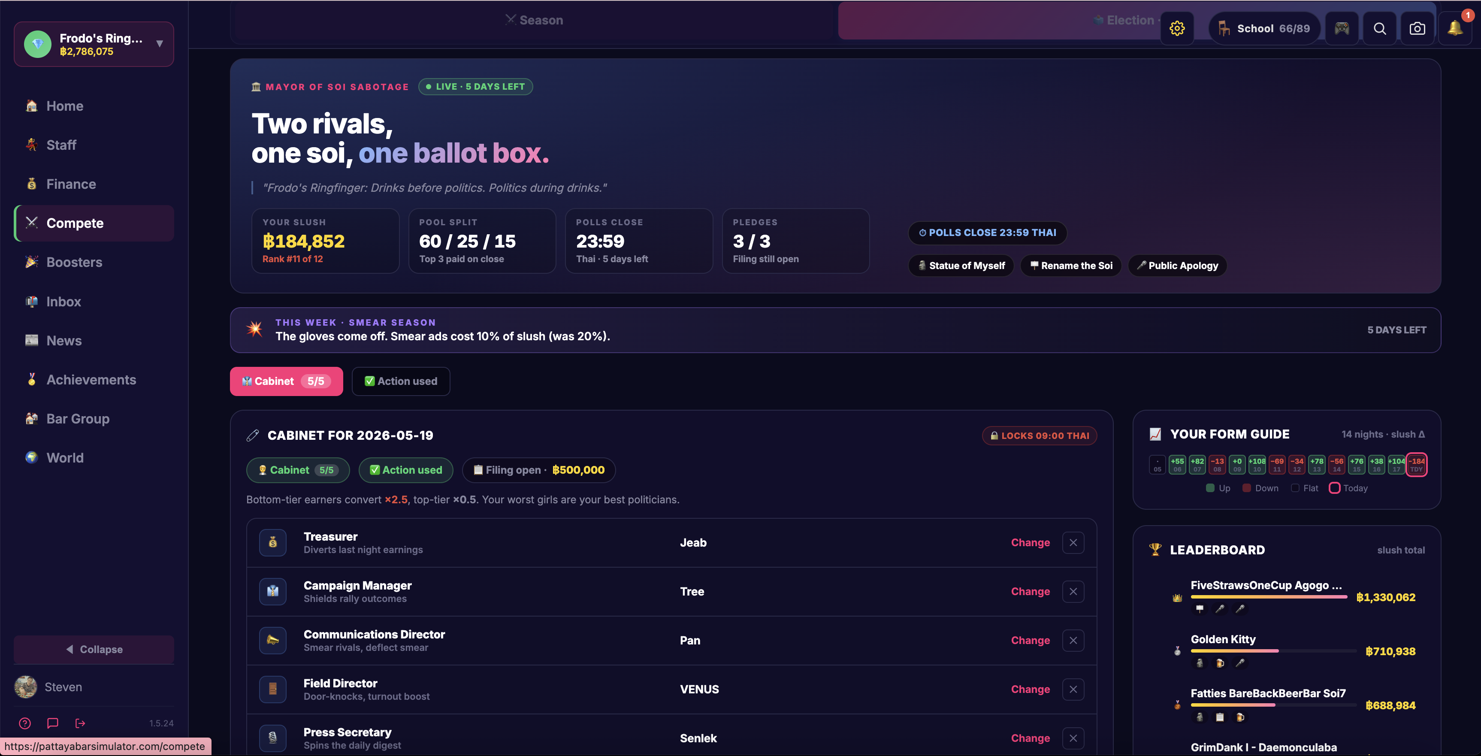The width and height of the screenshot is (1481, 756).
Task: Click Fatties BareBackBeerBar Soi7 progress bar
Action: click(x=1273, y=705)
